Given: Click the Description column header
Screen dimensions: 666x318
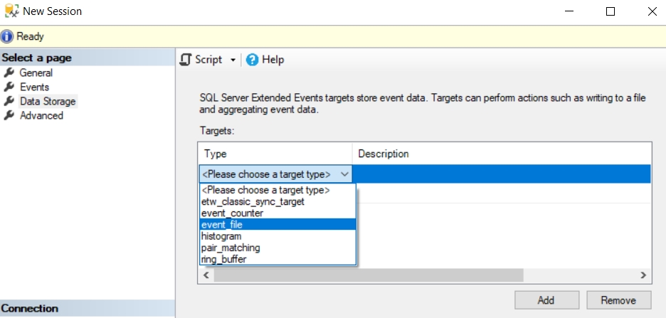Looking at the screenshot, I should click(384, 154).
